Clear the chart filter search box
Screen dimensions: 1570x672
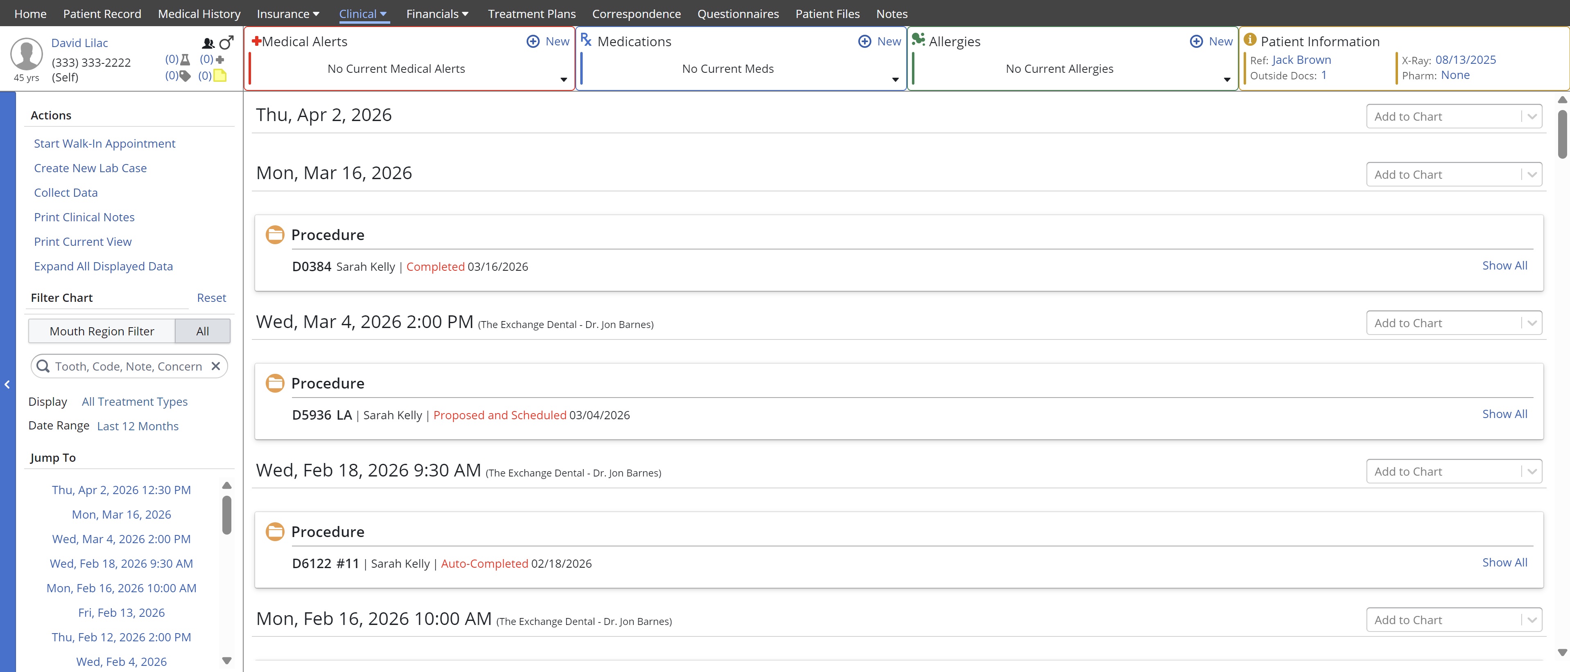click(216, 366)
